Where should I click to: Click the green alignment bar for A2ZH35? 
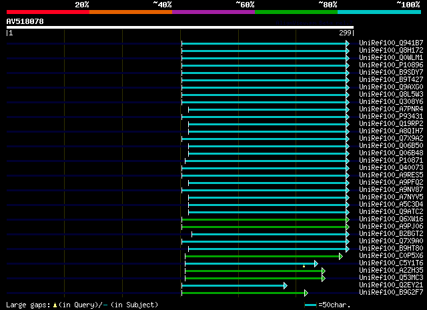tap(255, 271)
